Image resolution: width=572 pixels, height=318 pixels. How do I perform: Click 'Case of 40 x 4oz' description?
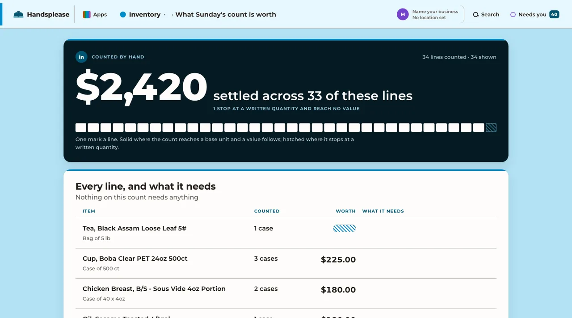[104, 299]
